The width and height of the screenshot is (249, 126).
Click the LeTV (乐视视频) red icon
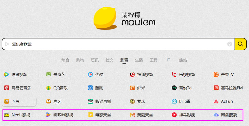tap(174, 74)
